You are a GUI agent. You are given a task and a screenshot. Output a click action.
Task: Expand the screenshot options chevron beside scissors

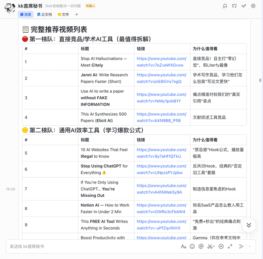pyautogui.click(x=214, y=246)
